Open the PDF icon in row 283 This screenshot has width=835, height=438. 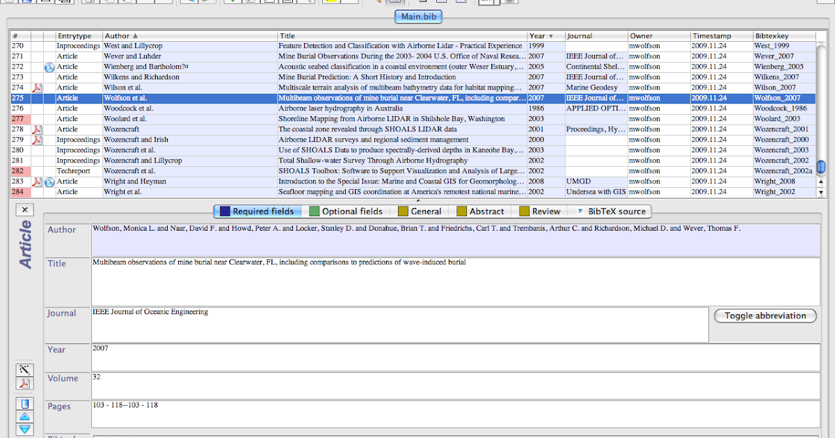point(38,181)
